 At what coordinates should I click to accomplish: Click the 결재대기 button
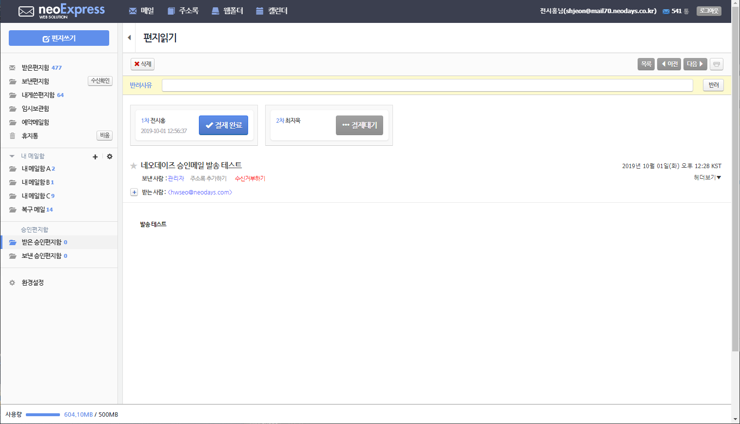(359, 125)
